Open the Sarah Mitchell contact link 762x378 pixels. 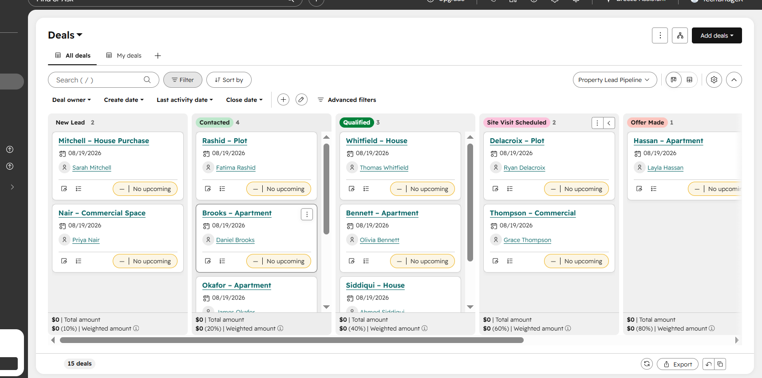coord(91,168)
